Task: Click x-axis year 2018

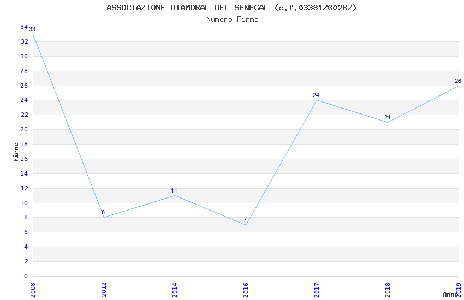Action: 388,290
